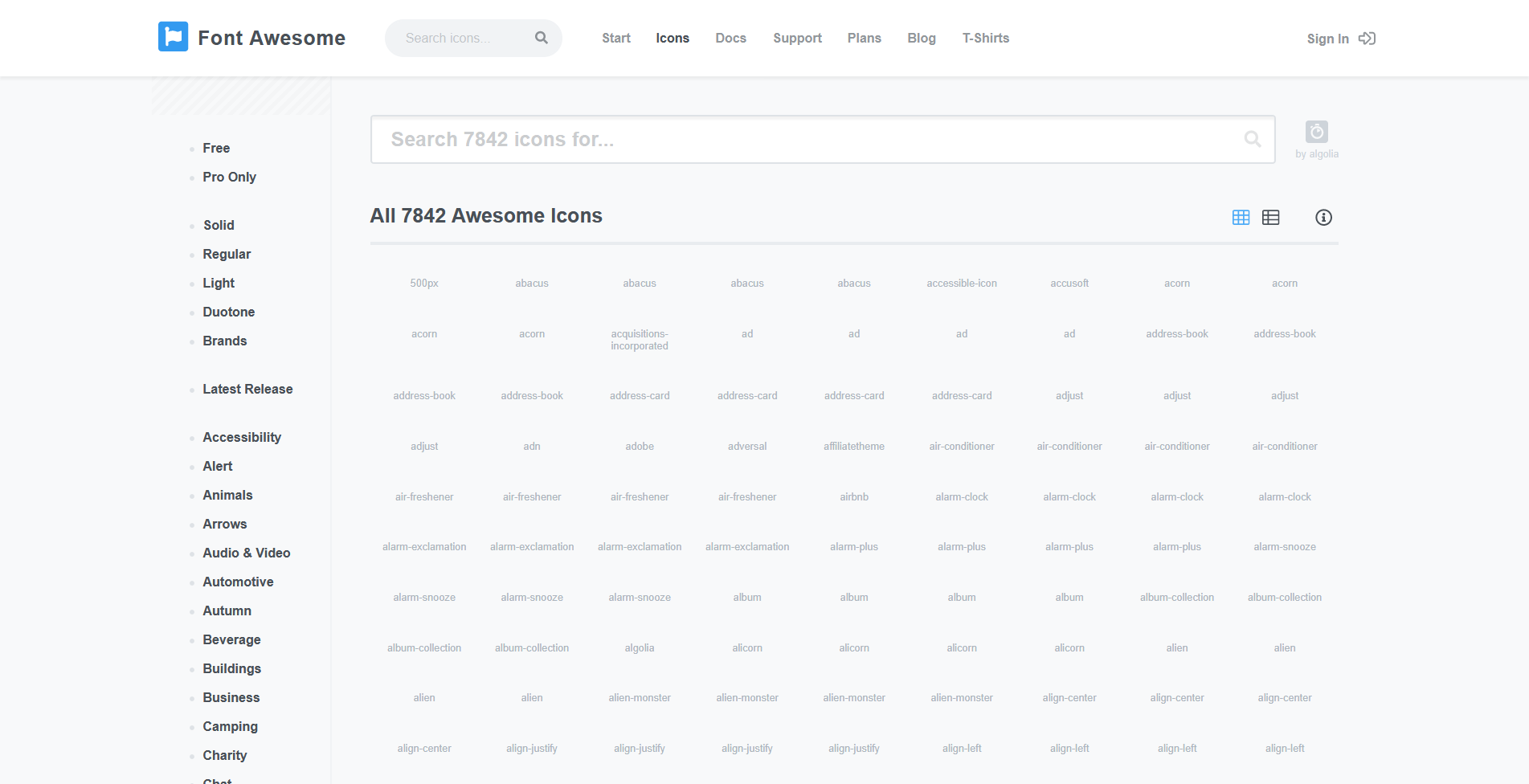This screenshot has width=1529, height=784.
Task: Click the Font Awesome flag logo
Action: [173, 37]
